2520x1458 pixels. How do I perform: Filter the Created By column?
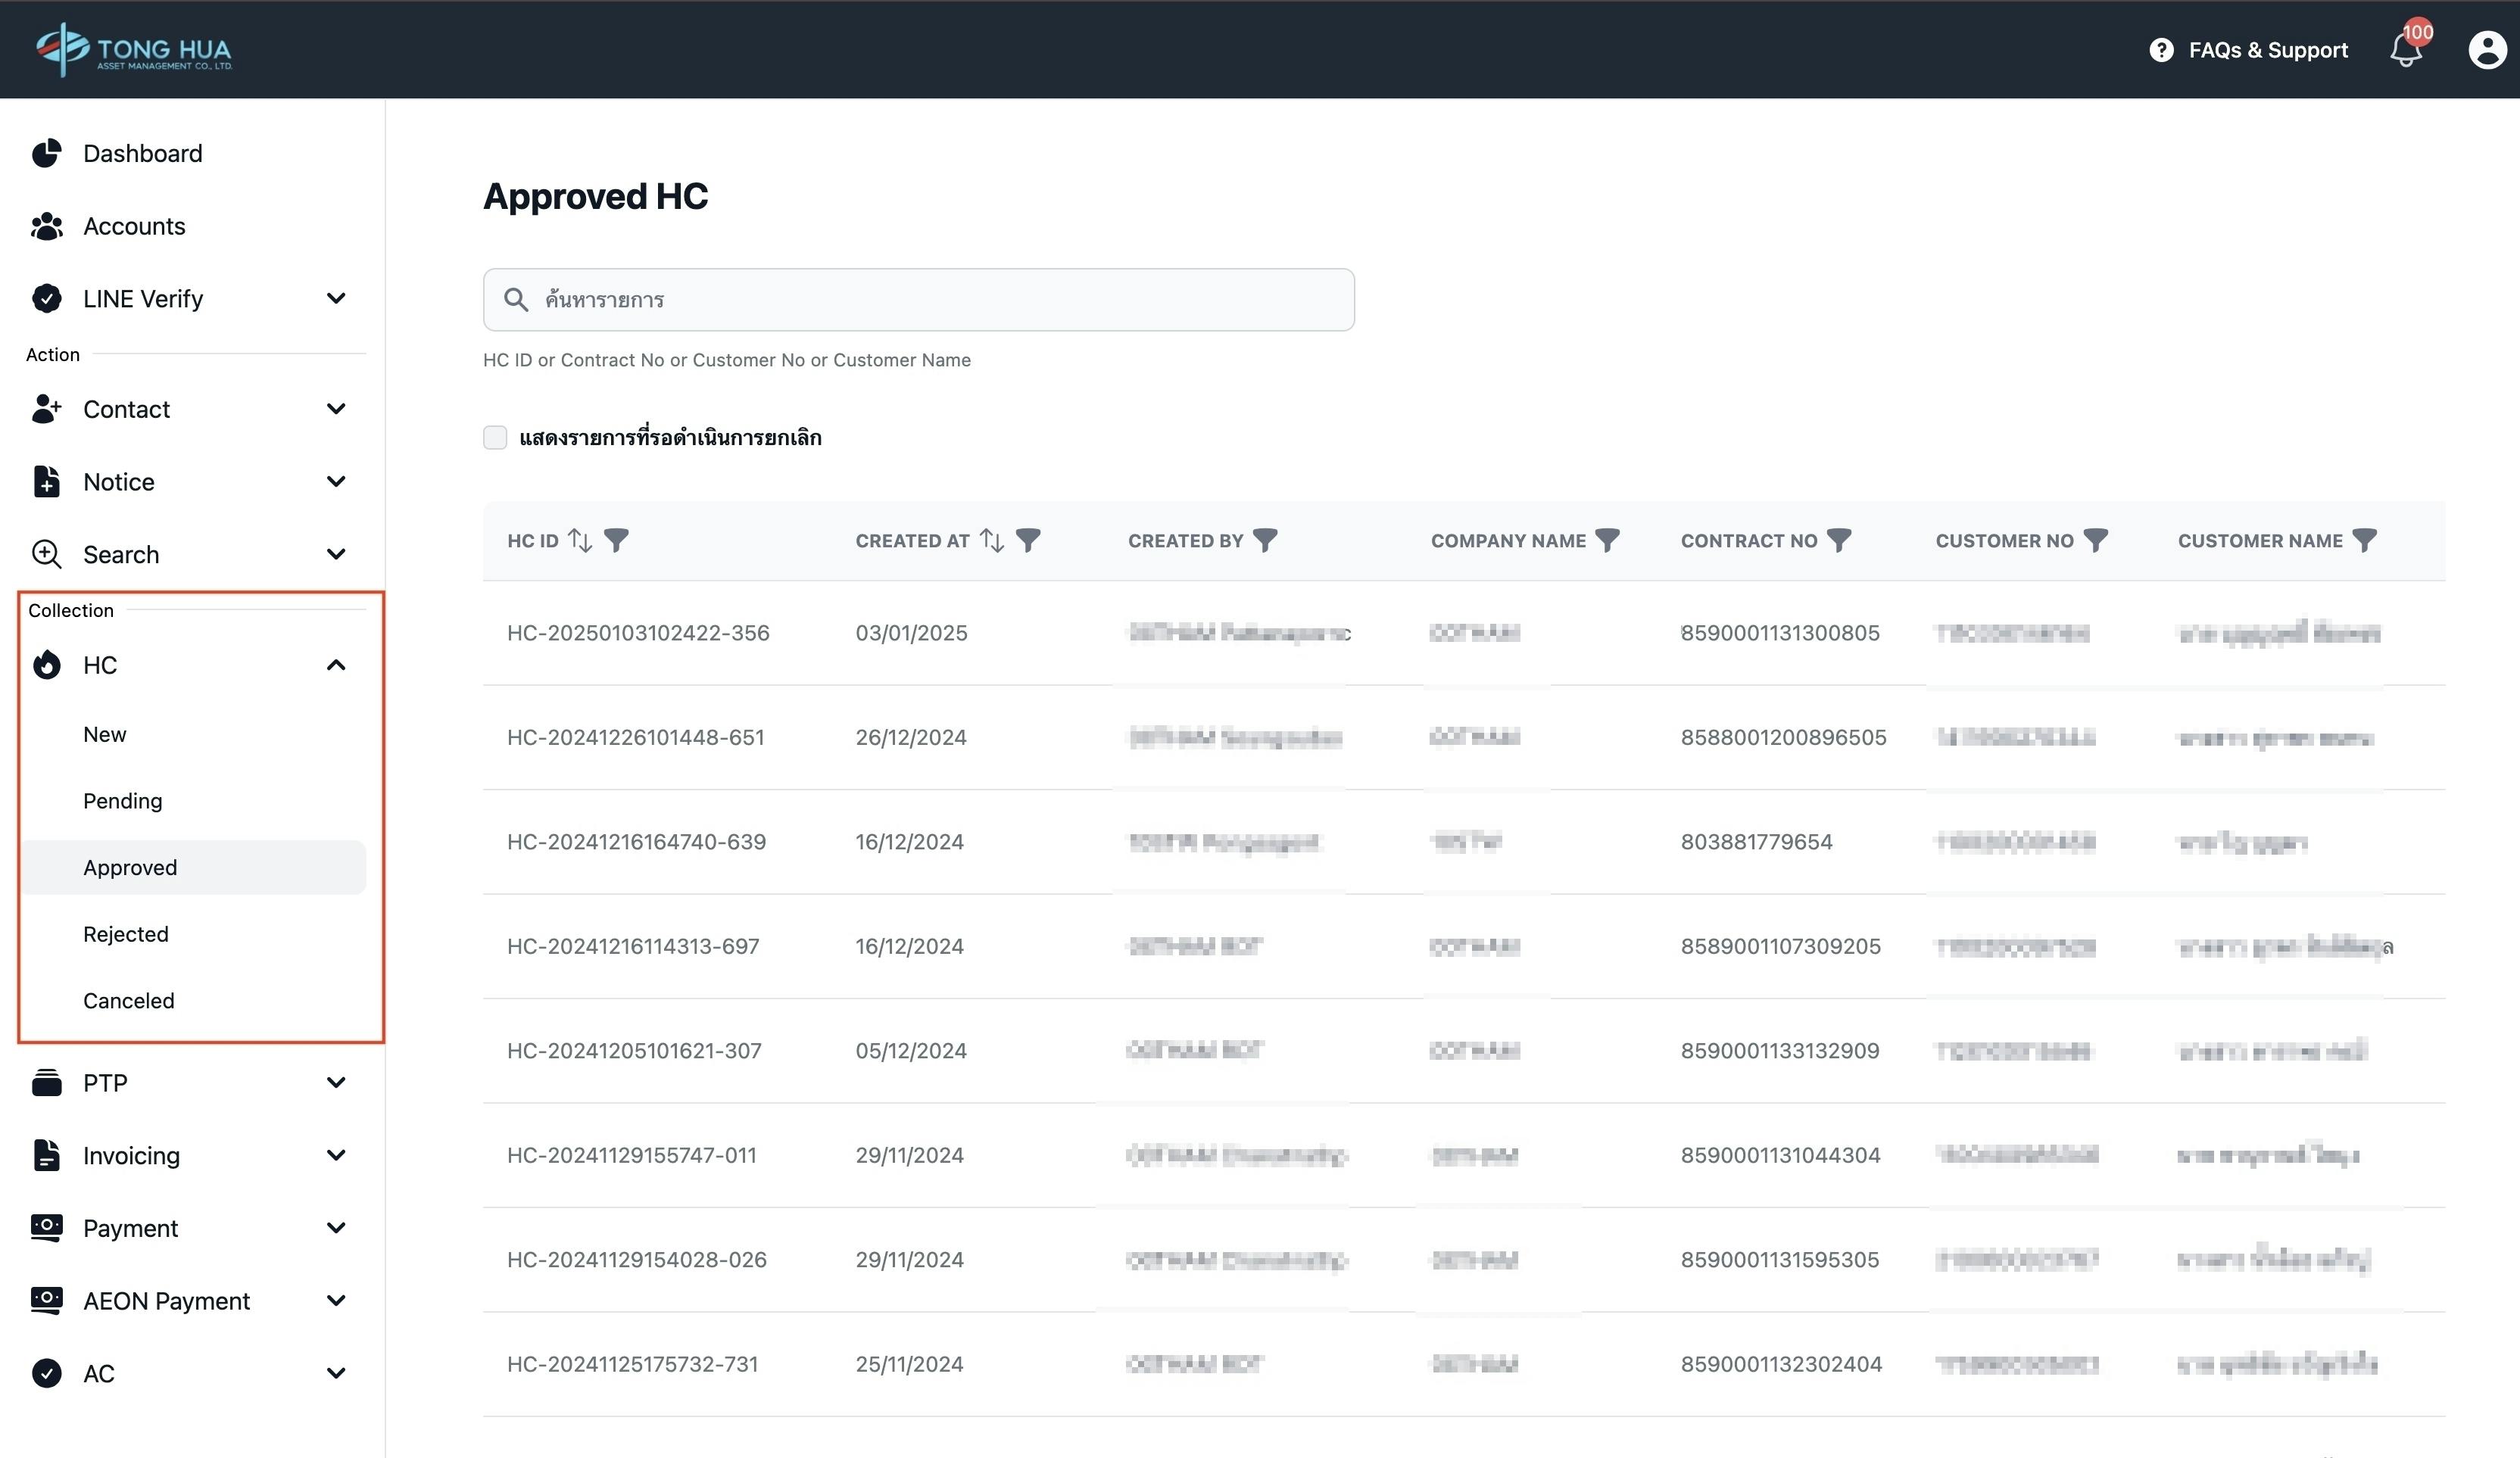click(x=1265, y=541)
